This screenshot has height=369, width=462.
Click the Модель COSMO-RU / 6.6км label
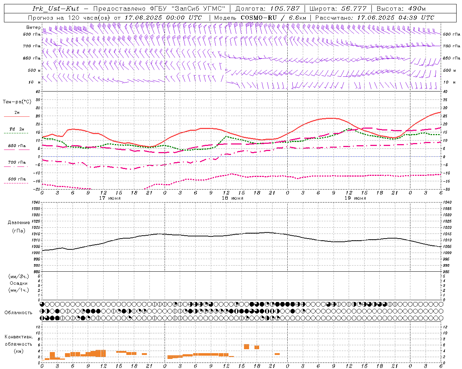pos(260,18)
